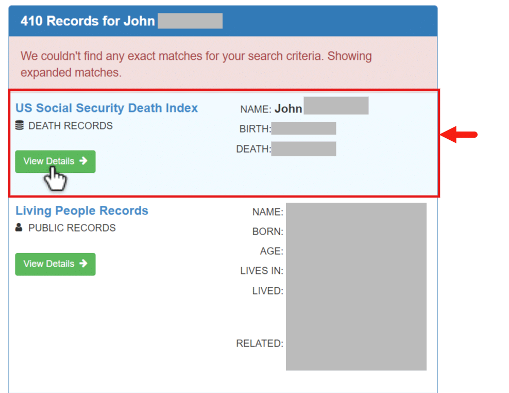
Task: Click the person icon beside PUBLIC RECORDS
Action: [19, 227]
